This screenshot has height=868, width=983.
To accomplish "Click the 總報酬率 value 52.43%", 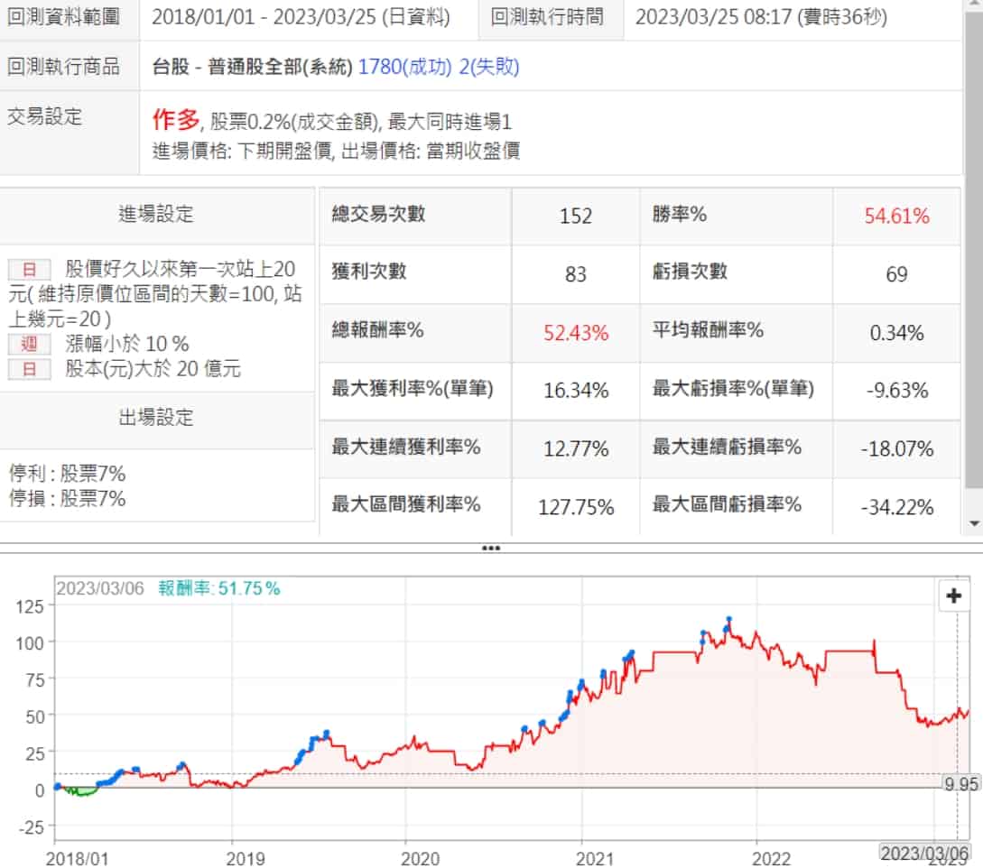I will click(x=576, y=332).
